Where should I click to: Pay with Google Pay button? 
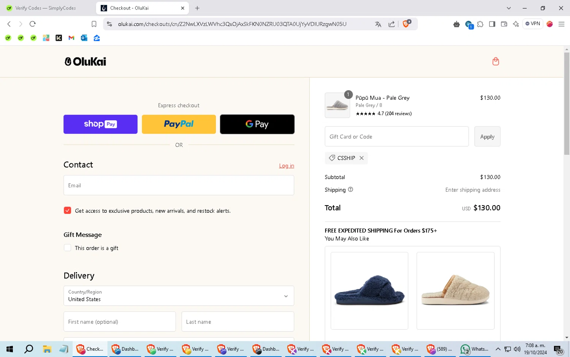(x=257, y=124)
